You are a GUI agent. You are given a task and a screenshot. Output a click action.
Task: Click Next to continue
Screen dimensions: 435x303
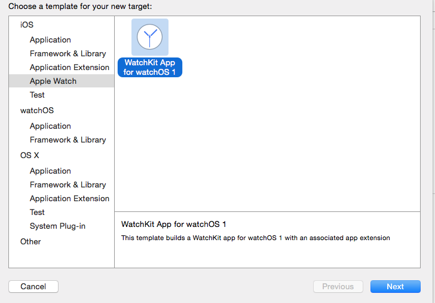(x=395, y=286)
